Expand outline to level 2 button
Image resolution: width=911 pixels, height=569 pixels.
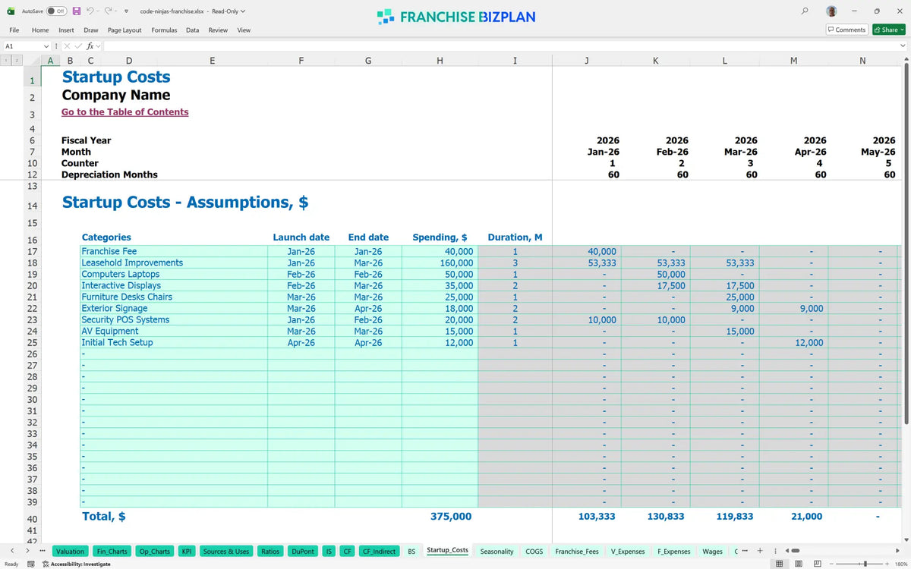(x=16, y=61)
